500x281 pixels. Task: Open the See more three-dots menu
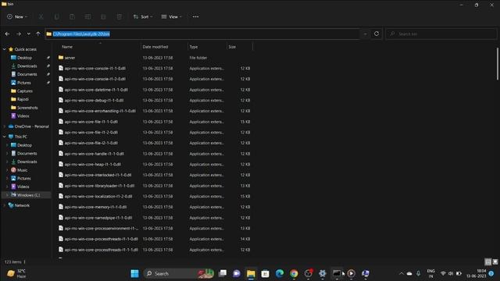(x=195, y=16)
